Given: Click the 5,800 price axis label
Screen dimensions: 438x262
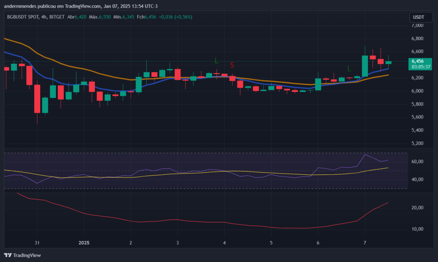Looking at the screenshot, I should (417, 104).
